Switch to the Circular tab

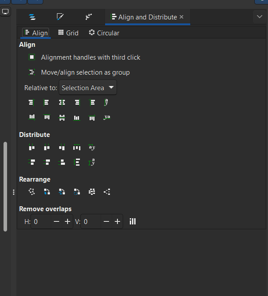point(104,33)
